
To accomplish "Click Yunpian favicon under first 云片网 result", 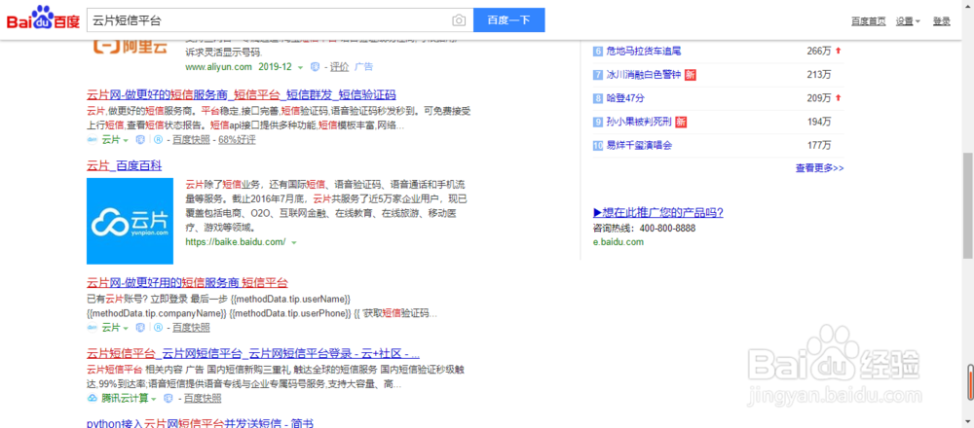I will (x=92, y=139).
